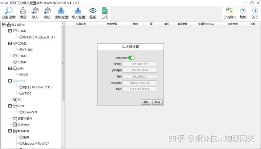Viewport: 261px width, 149px height.
Task: Click the subnet mask field 255.255.255.0
Action: coord(140,70)
